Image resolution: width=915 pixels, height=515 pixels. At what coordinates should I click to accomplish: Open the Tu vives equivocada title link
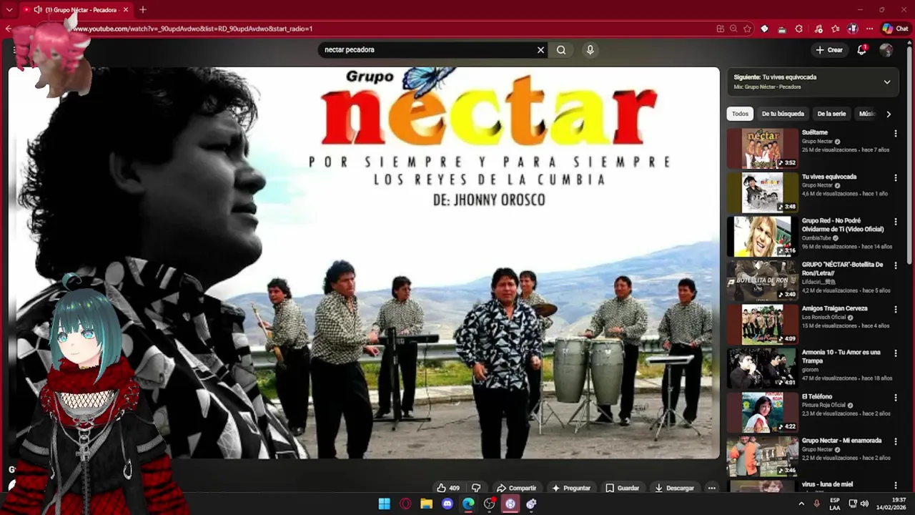(829, 177)
